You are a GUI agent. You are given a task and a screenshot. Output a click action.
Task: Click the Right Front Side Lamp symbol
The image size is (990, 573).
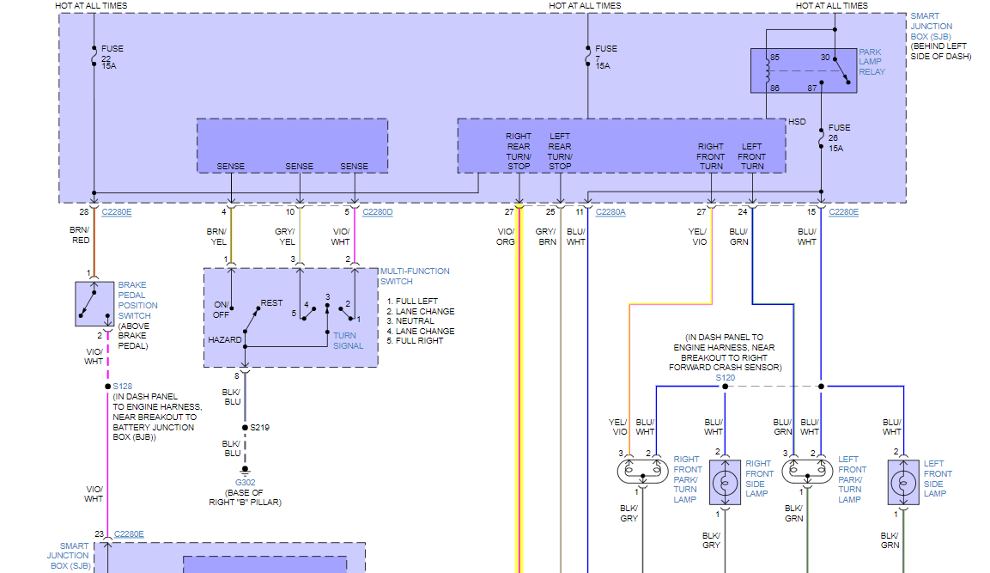click(725, 483)
